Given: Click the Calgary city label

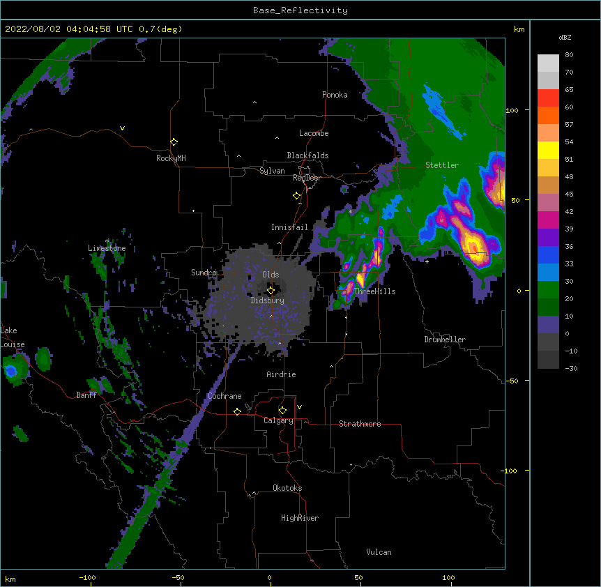Looking at the screenshot, I should point(278,420).
